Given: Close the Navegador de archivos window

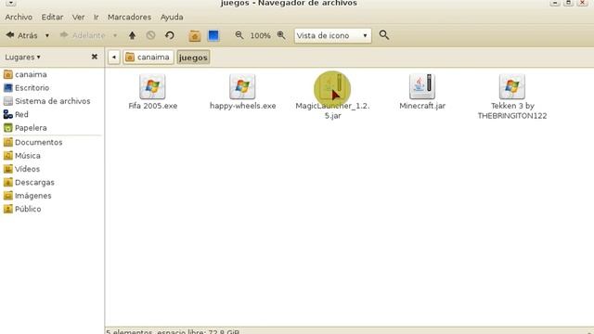Looking at the screenshot, I should tap(583, 3).
